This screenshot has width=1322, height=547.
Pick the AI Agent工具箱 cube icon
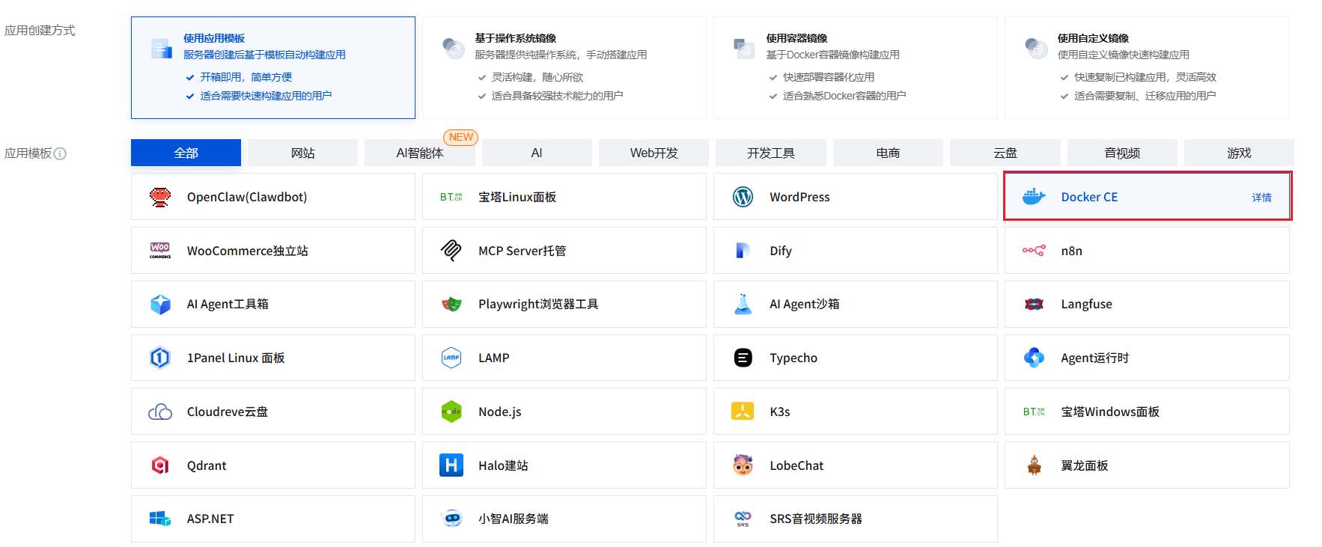[x=160, y=304]
